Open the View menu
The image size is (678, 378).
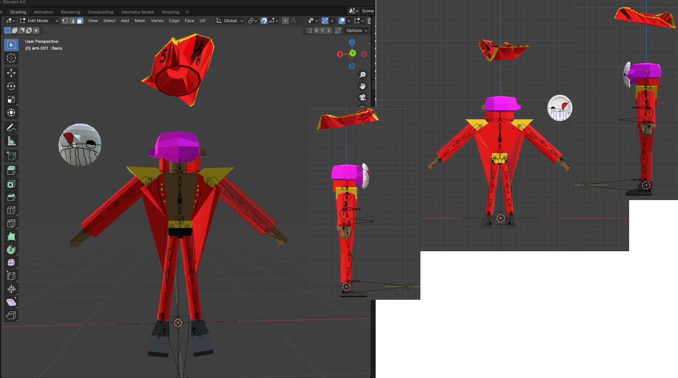coord(93,21)
